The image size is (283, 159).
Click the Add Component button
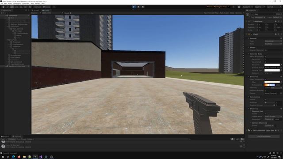coord(264,136)
